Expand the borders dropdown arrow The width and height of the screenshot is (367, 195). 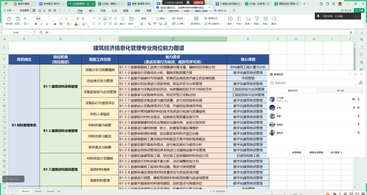tap(64, 24)
